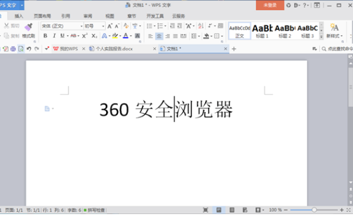Cut selection with the scissors icon
353x217 pixels.
pos(6,26)
